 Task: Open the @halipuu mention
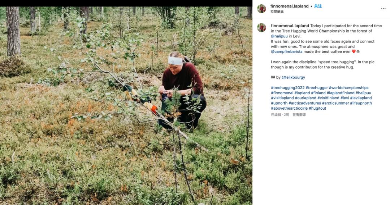[x=279, y=36]
